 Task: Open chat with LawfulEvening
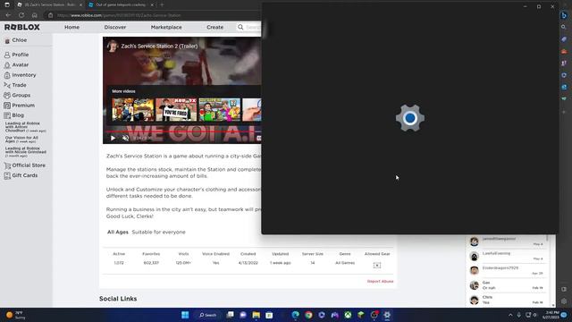508,257
